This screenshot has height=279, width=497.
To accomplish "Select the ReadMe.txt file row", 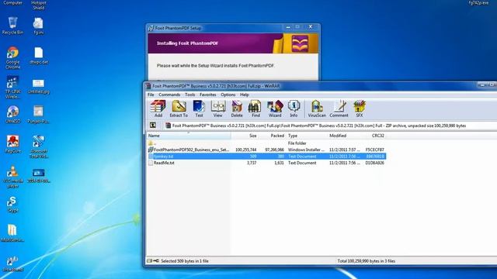I will (x=266, y=163).
